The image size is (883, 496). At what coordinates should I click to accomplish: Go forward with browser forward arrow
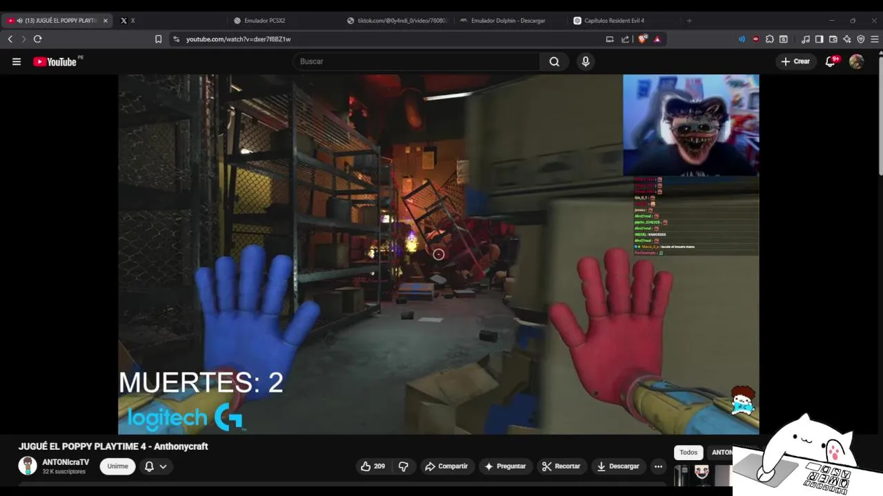point(23,39)
